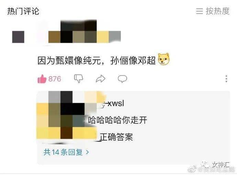Click the 876 like count number

click(x=55, y=79)
